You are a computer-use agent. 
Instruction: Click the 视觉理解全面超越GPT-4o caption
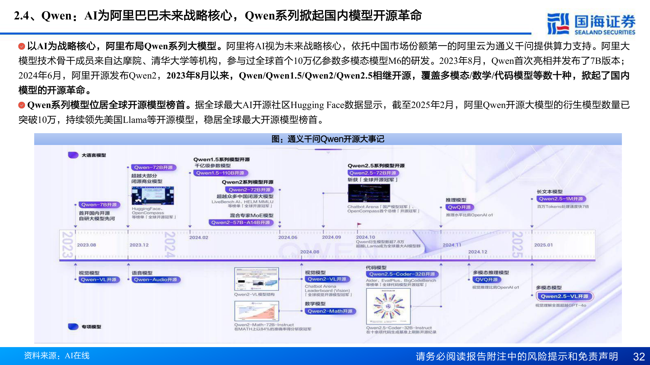(561, 305)
